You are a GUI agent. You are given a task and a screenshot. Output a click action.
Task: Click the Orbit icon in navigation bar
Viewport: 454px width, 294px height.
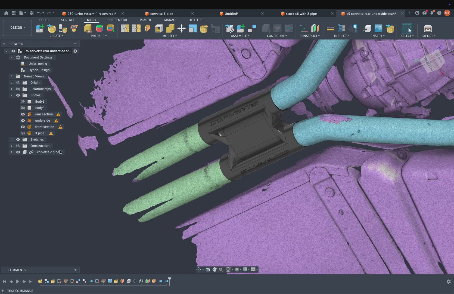pyautogui.click(x=199, y=269)
